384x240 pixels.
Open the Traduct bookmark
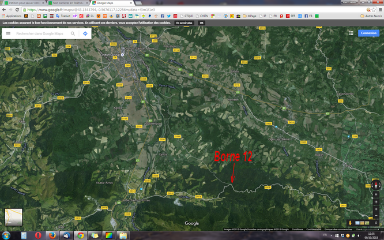[x=63, y=16]
